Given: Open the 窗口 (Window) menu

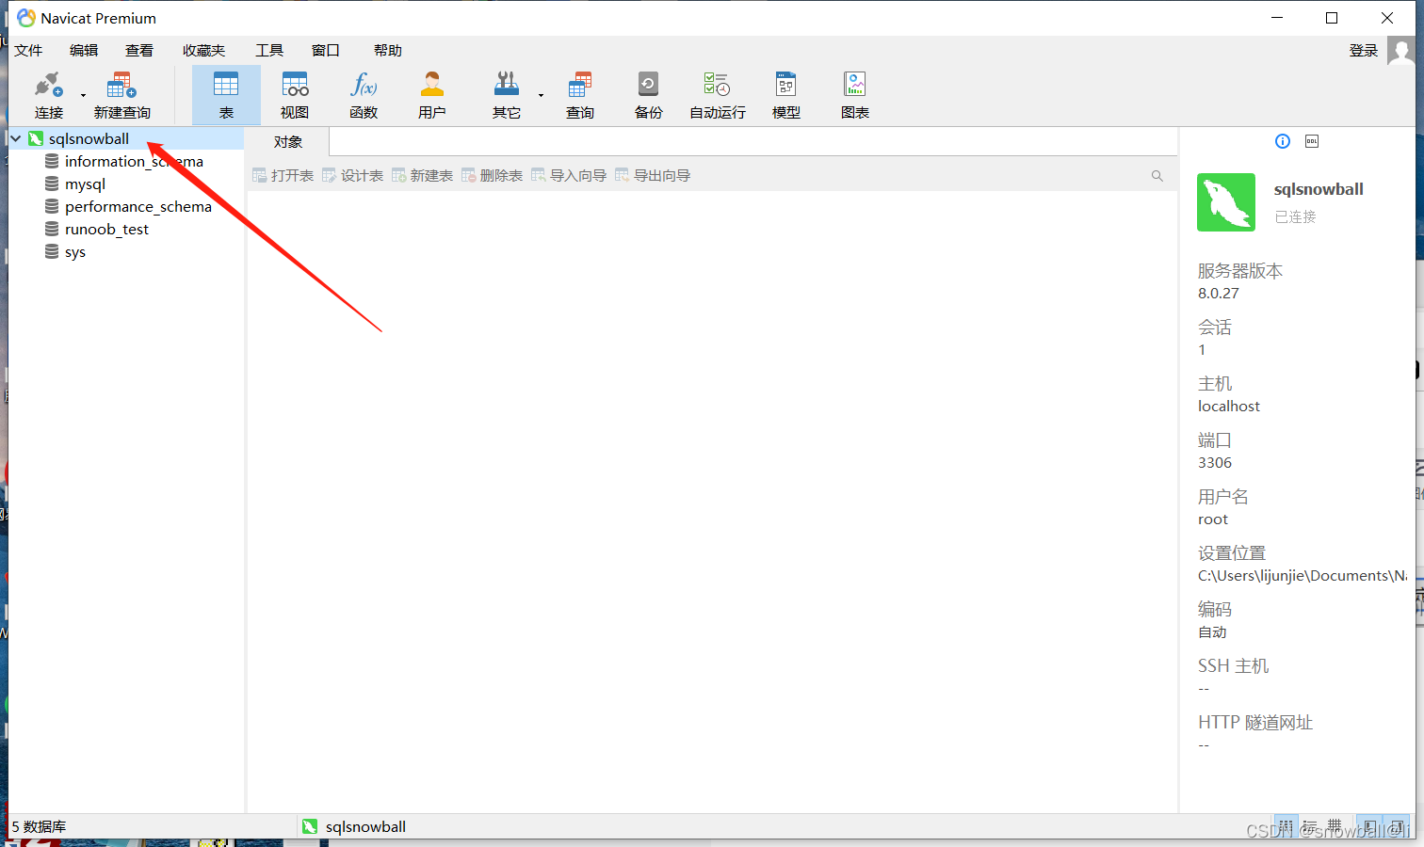Looking at the screenshot, I should 325,51.
